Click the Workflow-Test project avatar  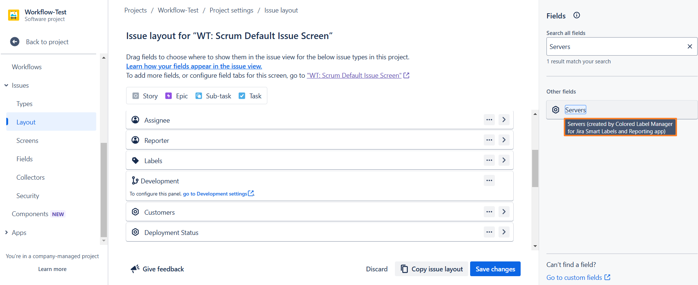pos(14,15)
